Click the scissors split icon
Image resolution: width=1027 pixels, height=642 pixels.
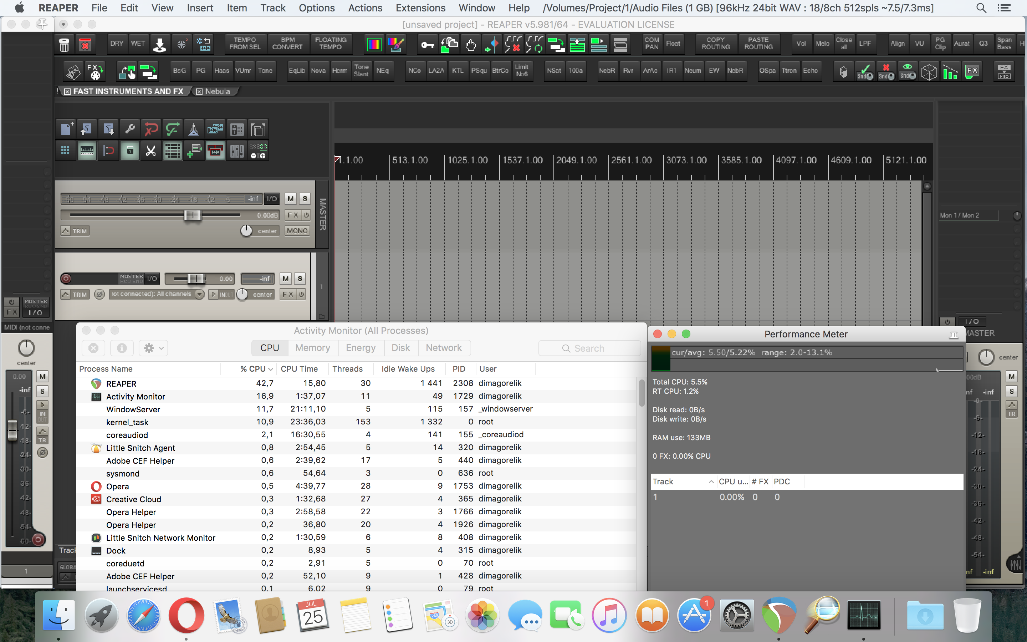click(151, 151)
